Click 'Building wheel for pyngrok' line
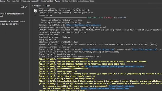The width and height of the screenshot is (162, 91). tap(66, 22)
